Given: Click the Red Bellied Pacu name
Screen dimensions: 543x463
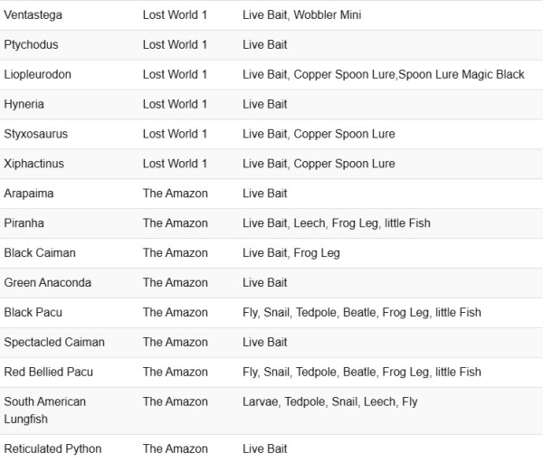Looking at the screenshot, I should [x=49, y=373].
